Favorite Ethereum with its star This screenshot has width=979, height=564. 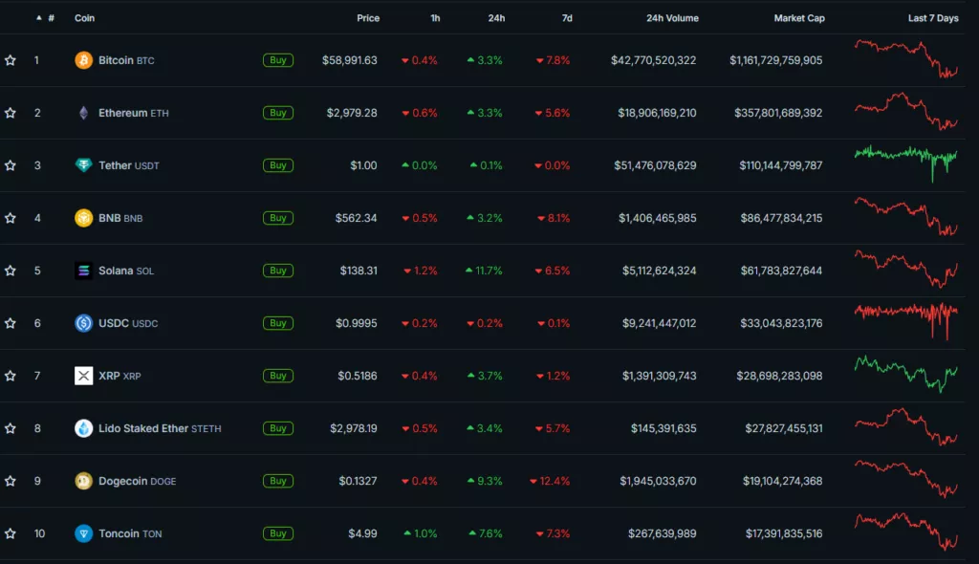pyautogui.click(x=11, y=113)
